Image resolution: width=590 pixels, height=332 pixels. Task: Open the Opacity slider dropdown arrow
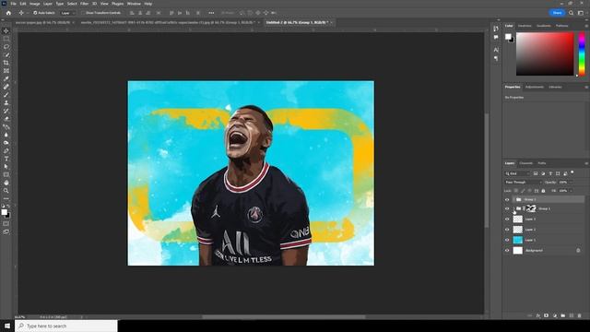[x=571, y=183]
